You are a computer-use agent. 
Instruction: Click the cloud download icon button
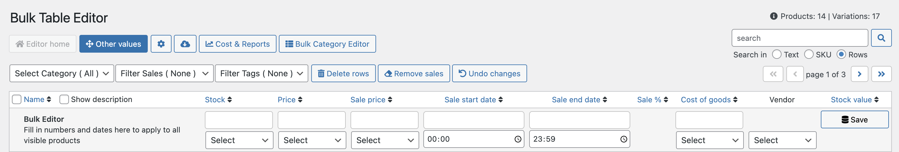click(185, 44)
